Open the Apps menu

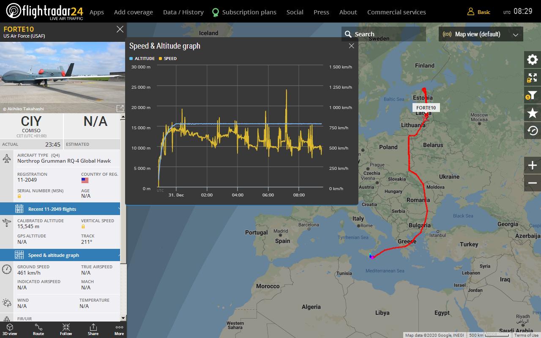tap(97, 12)
